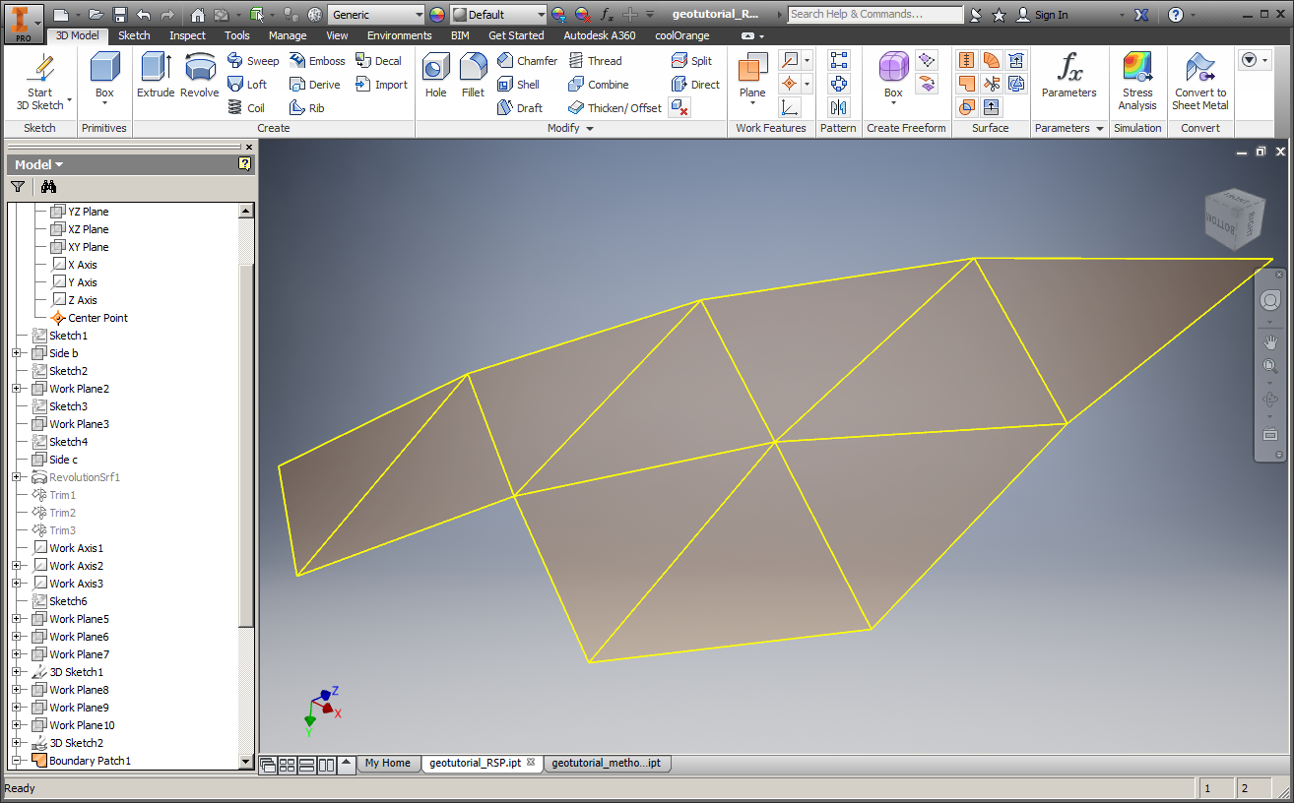1294x803 pixels.
Task: Click the Save icon in quick access toolbar
Action: coord(120,15)
